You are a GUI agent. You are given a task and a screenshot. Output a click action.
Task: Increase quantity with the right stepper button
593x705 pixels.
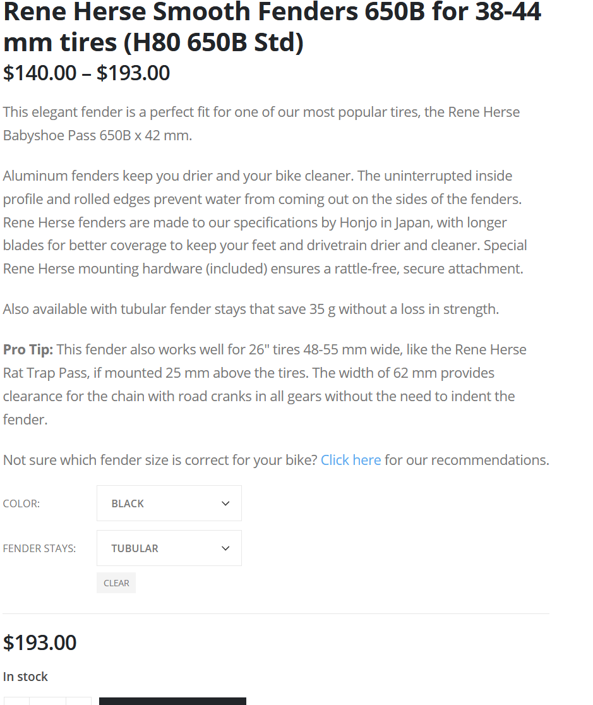coord(79,701)
